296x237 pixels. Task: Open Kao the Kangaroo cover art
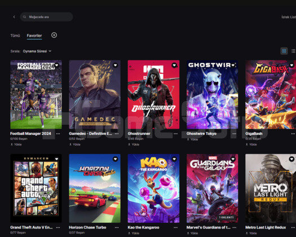153,188
